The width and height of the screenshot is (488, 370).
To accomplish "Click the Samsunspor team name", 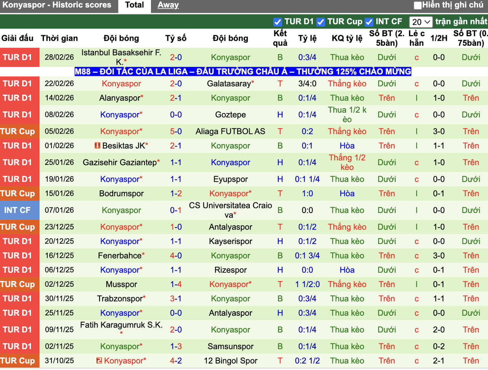I will (x=230, y=346).
